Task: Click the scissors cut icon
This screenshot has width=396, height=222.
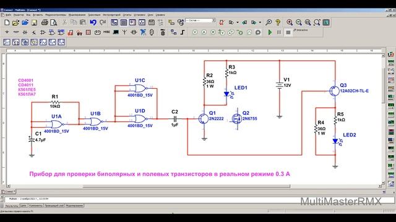Action: pyautogui.click(x=64, y=23)
